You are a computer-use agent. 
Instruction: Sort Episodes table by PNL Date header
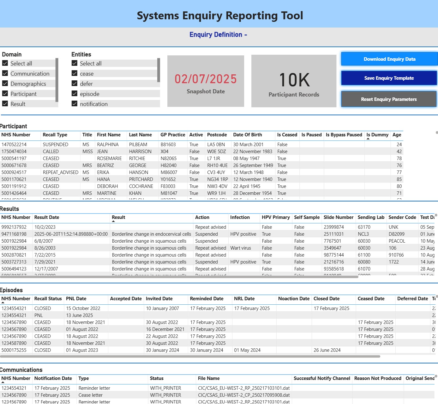pyautogui.click(x=76, y=299)
